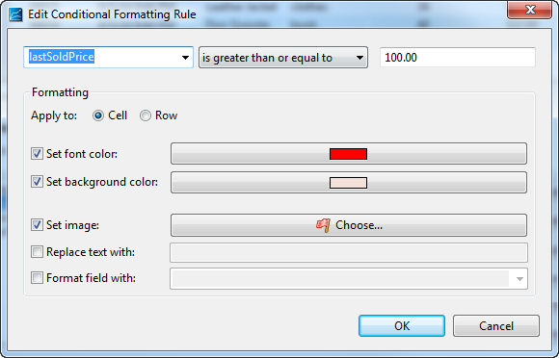Click the Choose... image button
Viewport: 559px width, 358px height.
point(349,225)
